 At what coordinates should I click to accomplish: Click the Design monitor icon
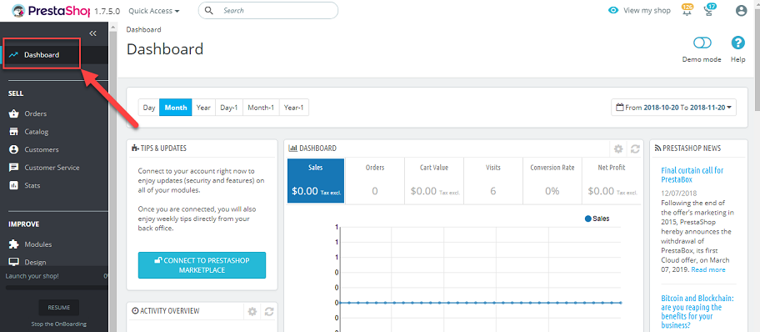point(13,262)
